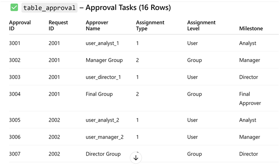This screenshot has height=166, width=279.
Task: Click the Approval ID column header
Action: pos(20,25)
